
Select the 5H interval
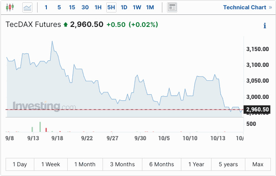(111, 7)
